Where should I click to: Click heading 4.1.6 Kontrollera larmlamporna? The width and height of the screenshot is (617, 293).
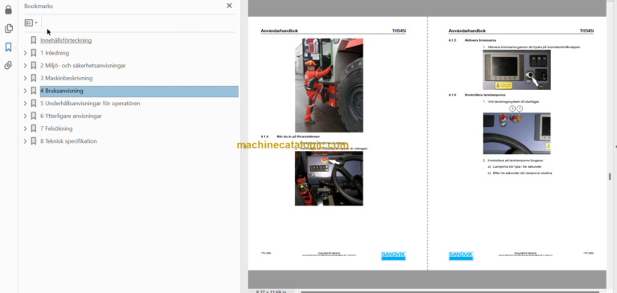[477, 96]
